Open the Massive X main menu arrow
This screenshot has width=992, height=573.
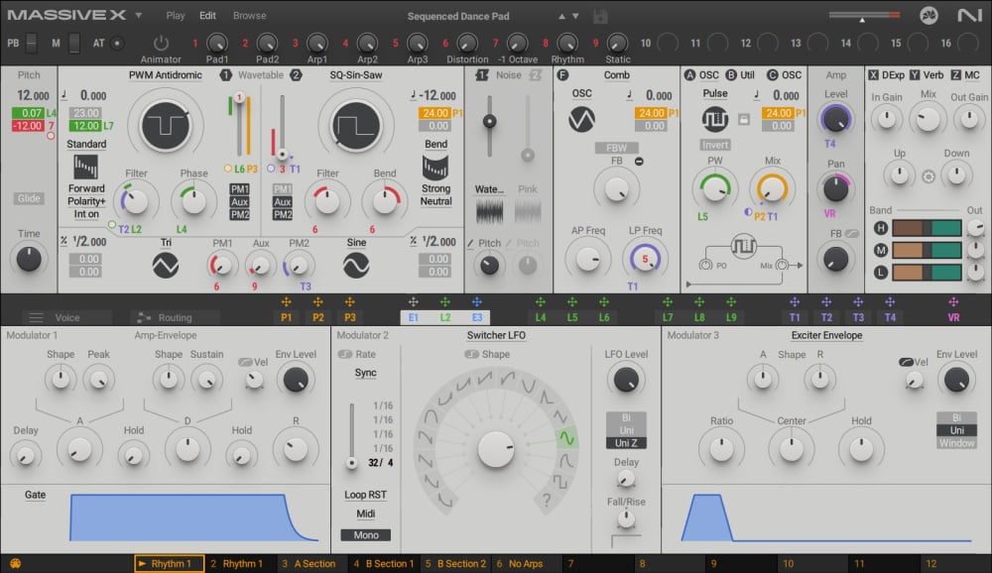point(139,15)
